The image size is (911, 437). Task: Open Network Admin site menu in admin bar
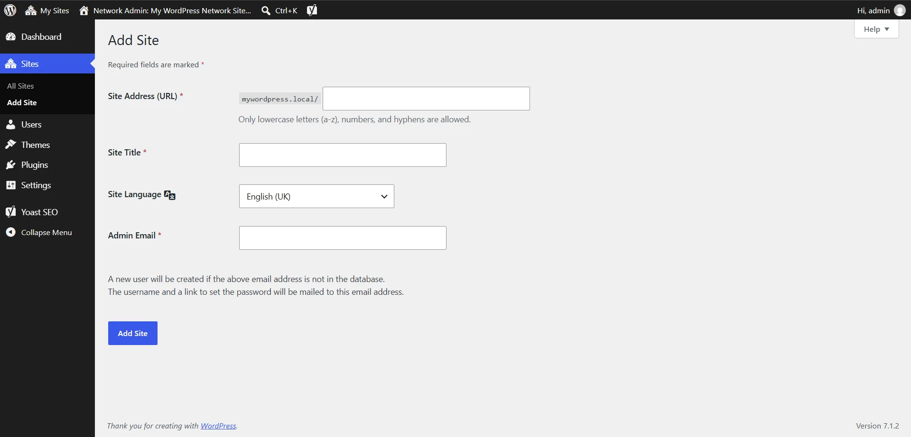[165, 10]
